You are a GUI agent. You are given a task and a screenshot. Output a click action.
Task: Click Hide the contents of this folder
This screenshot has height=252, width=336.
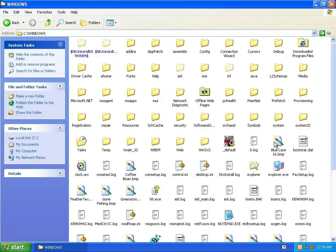pyautogui.click(x=35, y=56)
